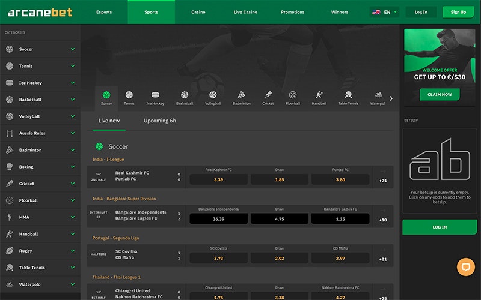Select Bangalore Eagles FC odds 1.15
This screenshot has width=481, height=300.
[x=340, y=219]
